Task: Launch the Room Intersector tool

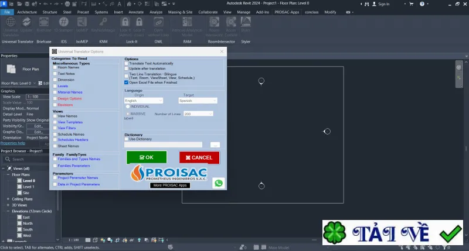Action: 214,22
